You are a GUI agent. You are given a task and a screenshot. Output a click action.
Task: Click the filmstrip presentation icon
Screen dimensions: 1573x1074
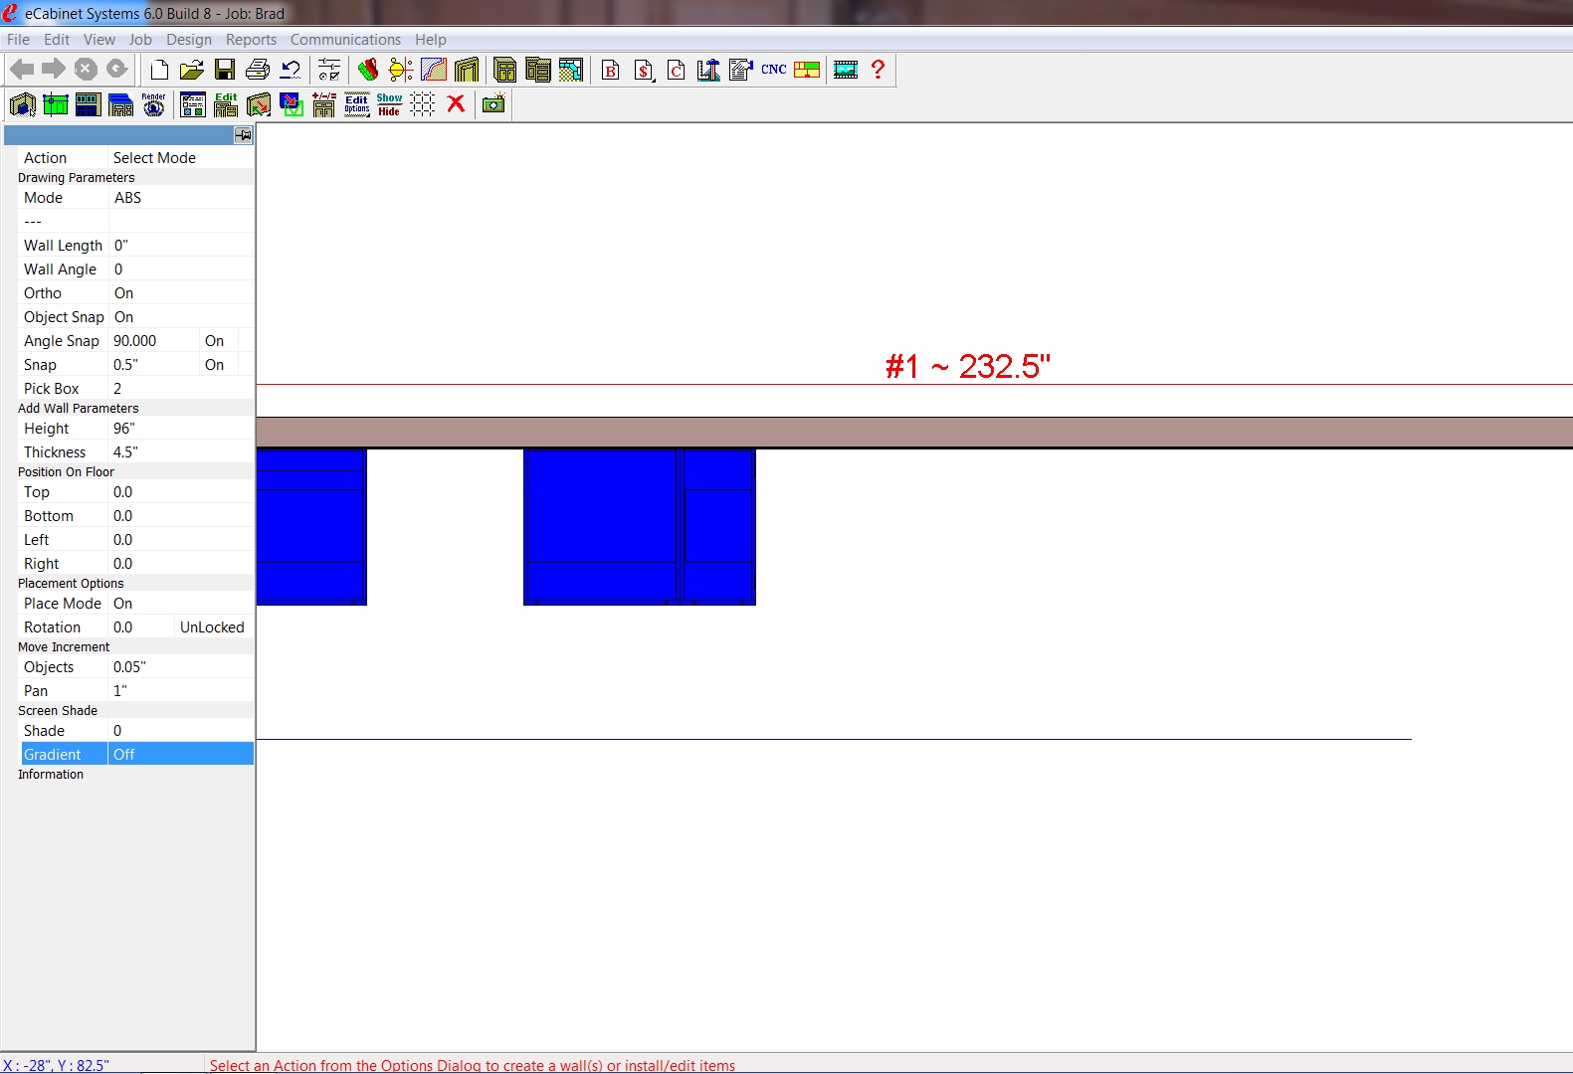(846, 70)
